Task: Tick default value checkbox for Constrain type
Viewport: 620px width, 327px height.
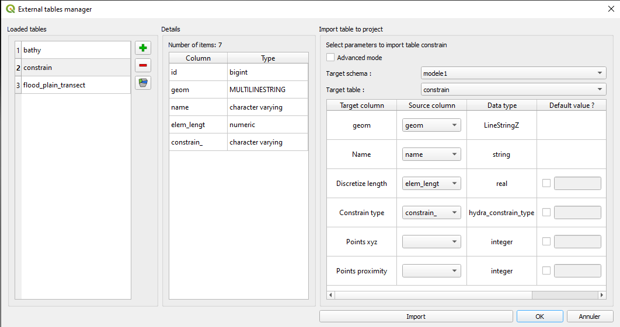Action: 546,213
